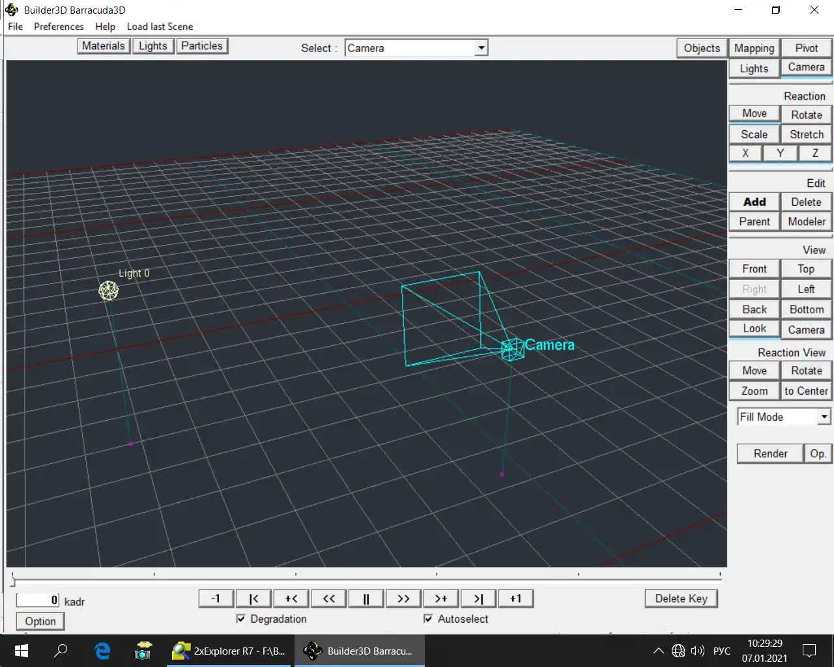834x667 pixels.
Task: Disable the Autoselect checkbox
Action: 428,619
